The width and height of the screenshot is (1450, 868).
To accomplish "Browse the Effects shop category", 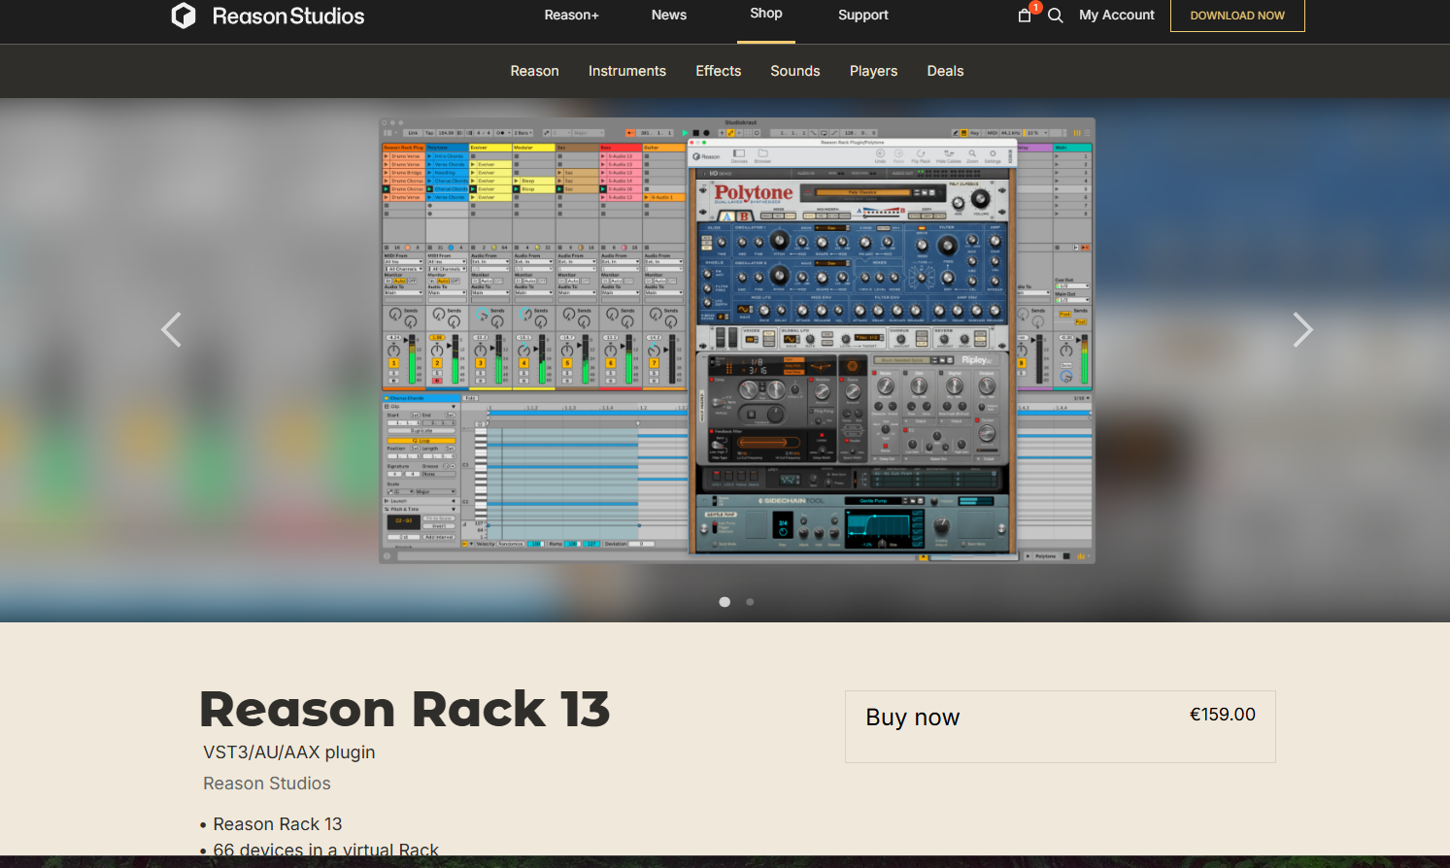I will 719,71.
